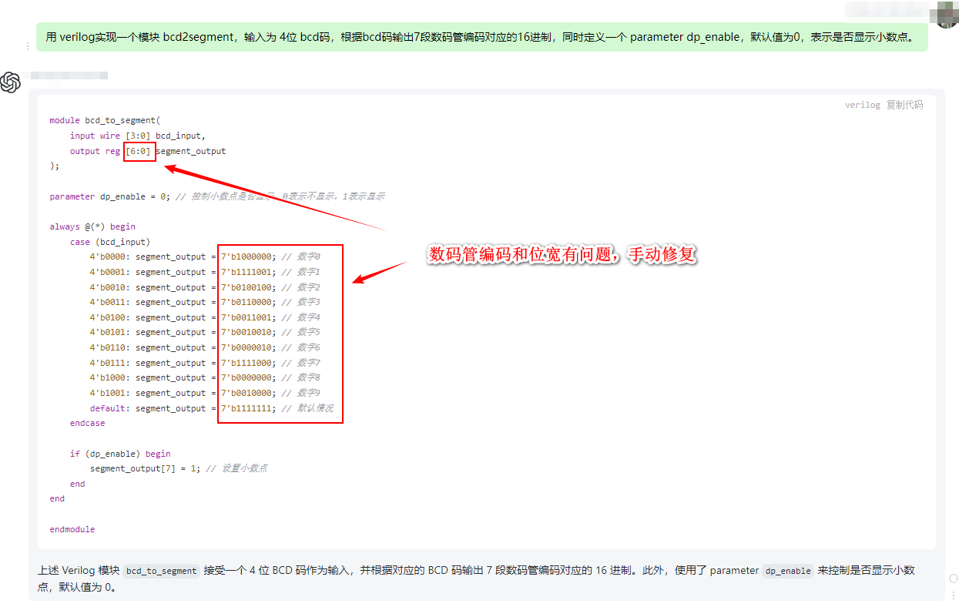This screenshot has height=607, width=959.
Task: Click the green user prompt message bubble
Action: [x=481, y=37]
